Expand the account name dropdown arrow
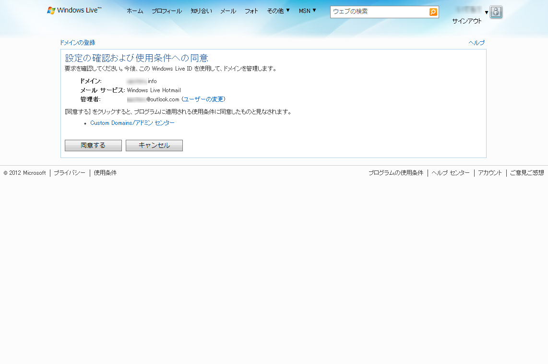This screenshot has height=364, width=548. tap(486, 12)
